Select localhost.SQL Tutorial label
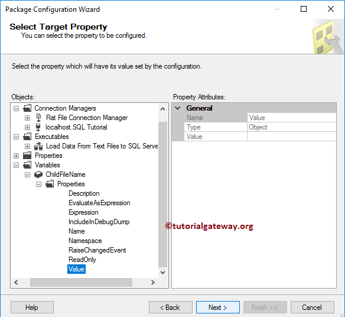The height and width of the screenshot is (317, 345). tap(76, 127)
